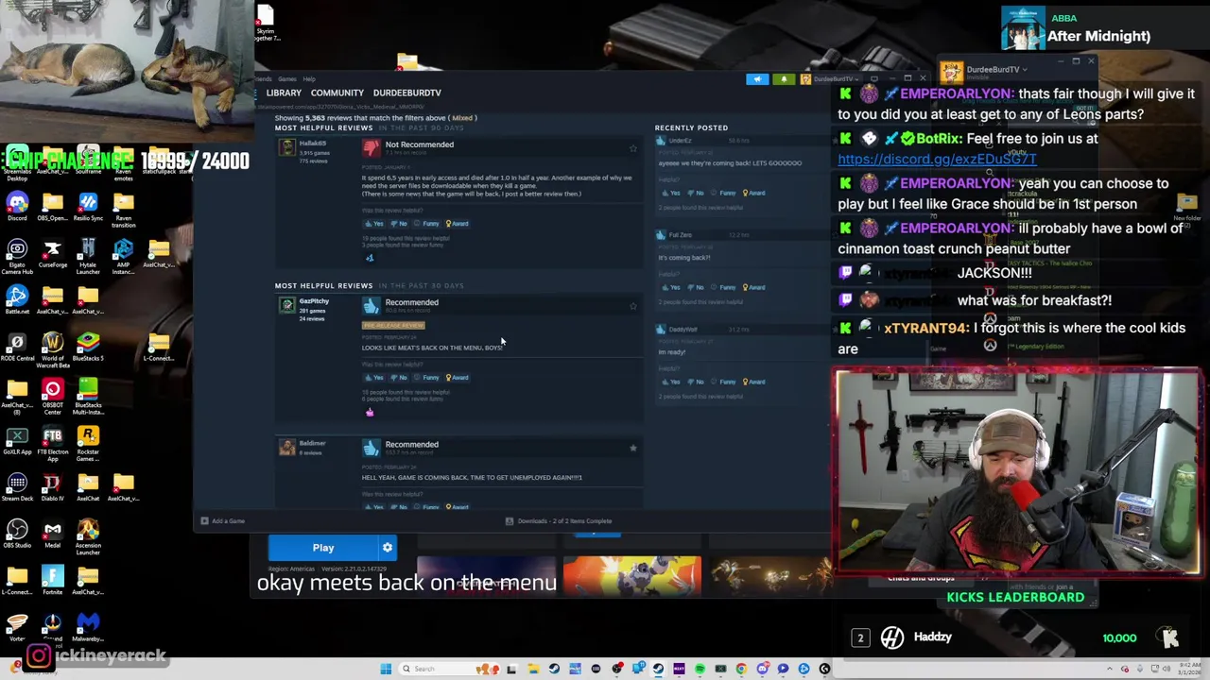Vote No on Full Zero's recent review
The width and height of the screenshot is (1210, 680).
pos(697,287)
